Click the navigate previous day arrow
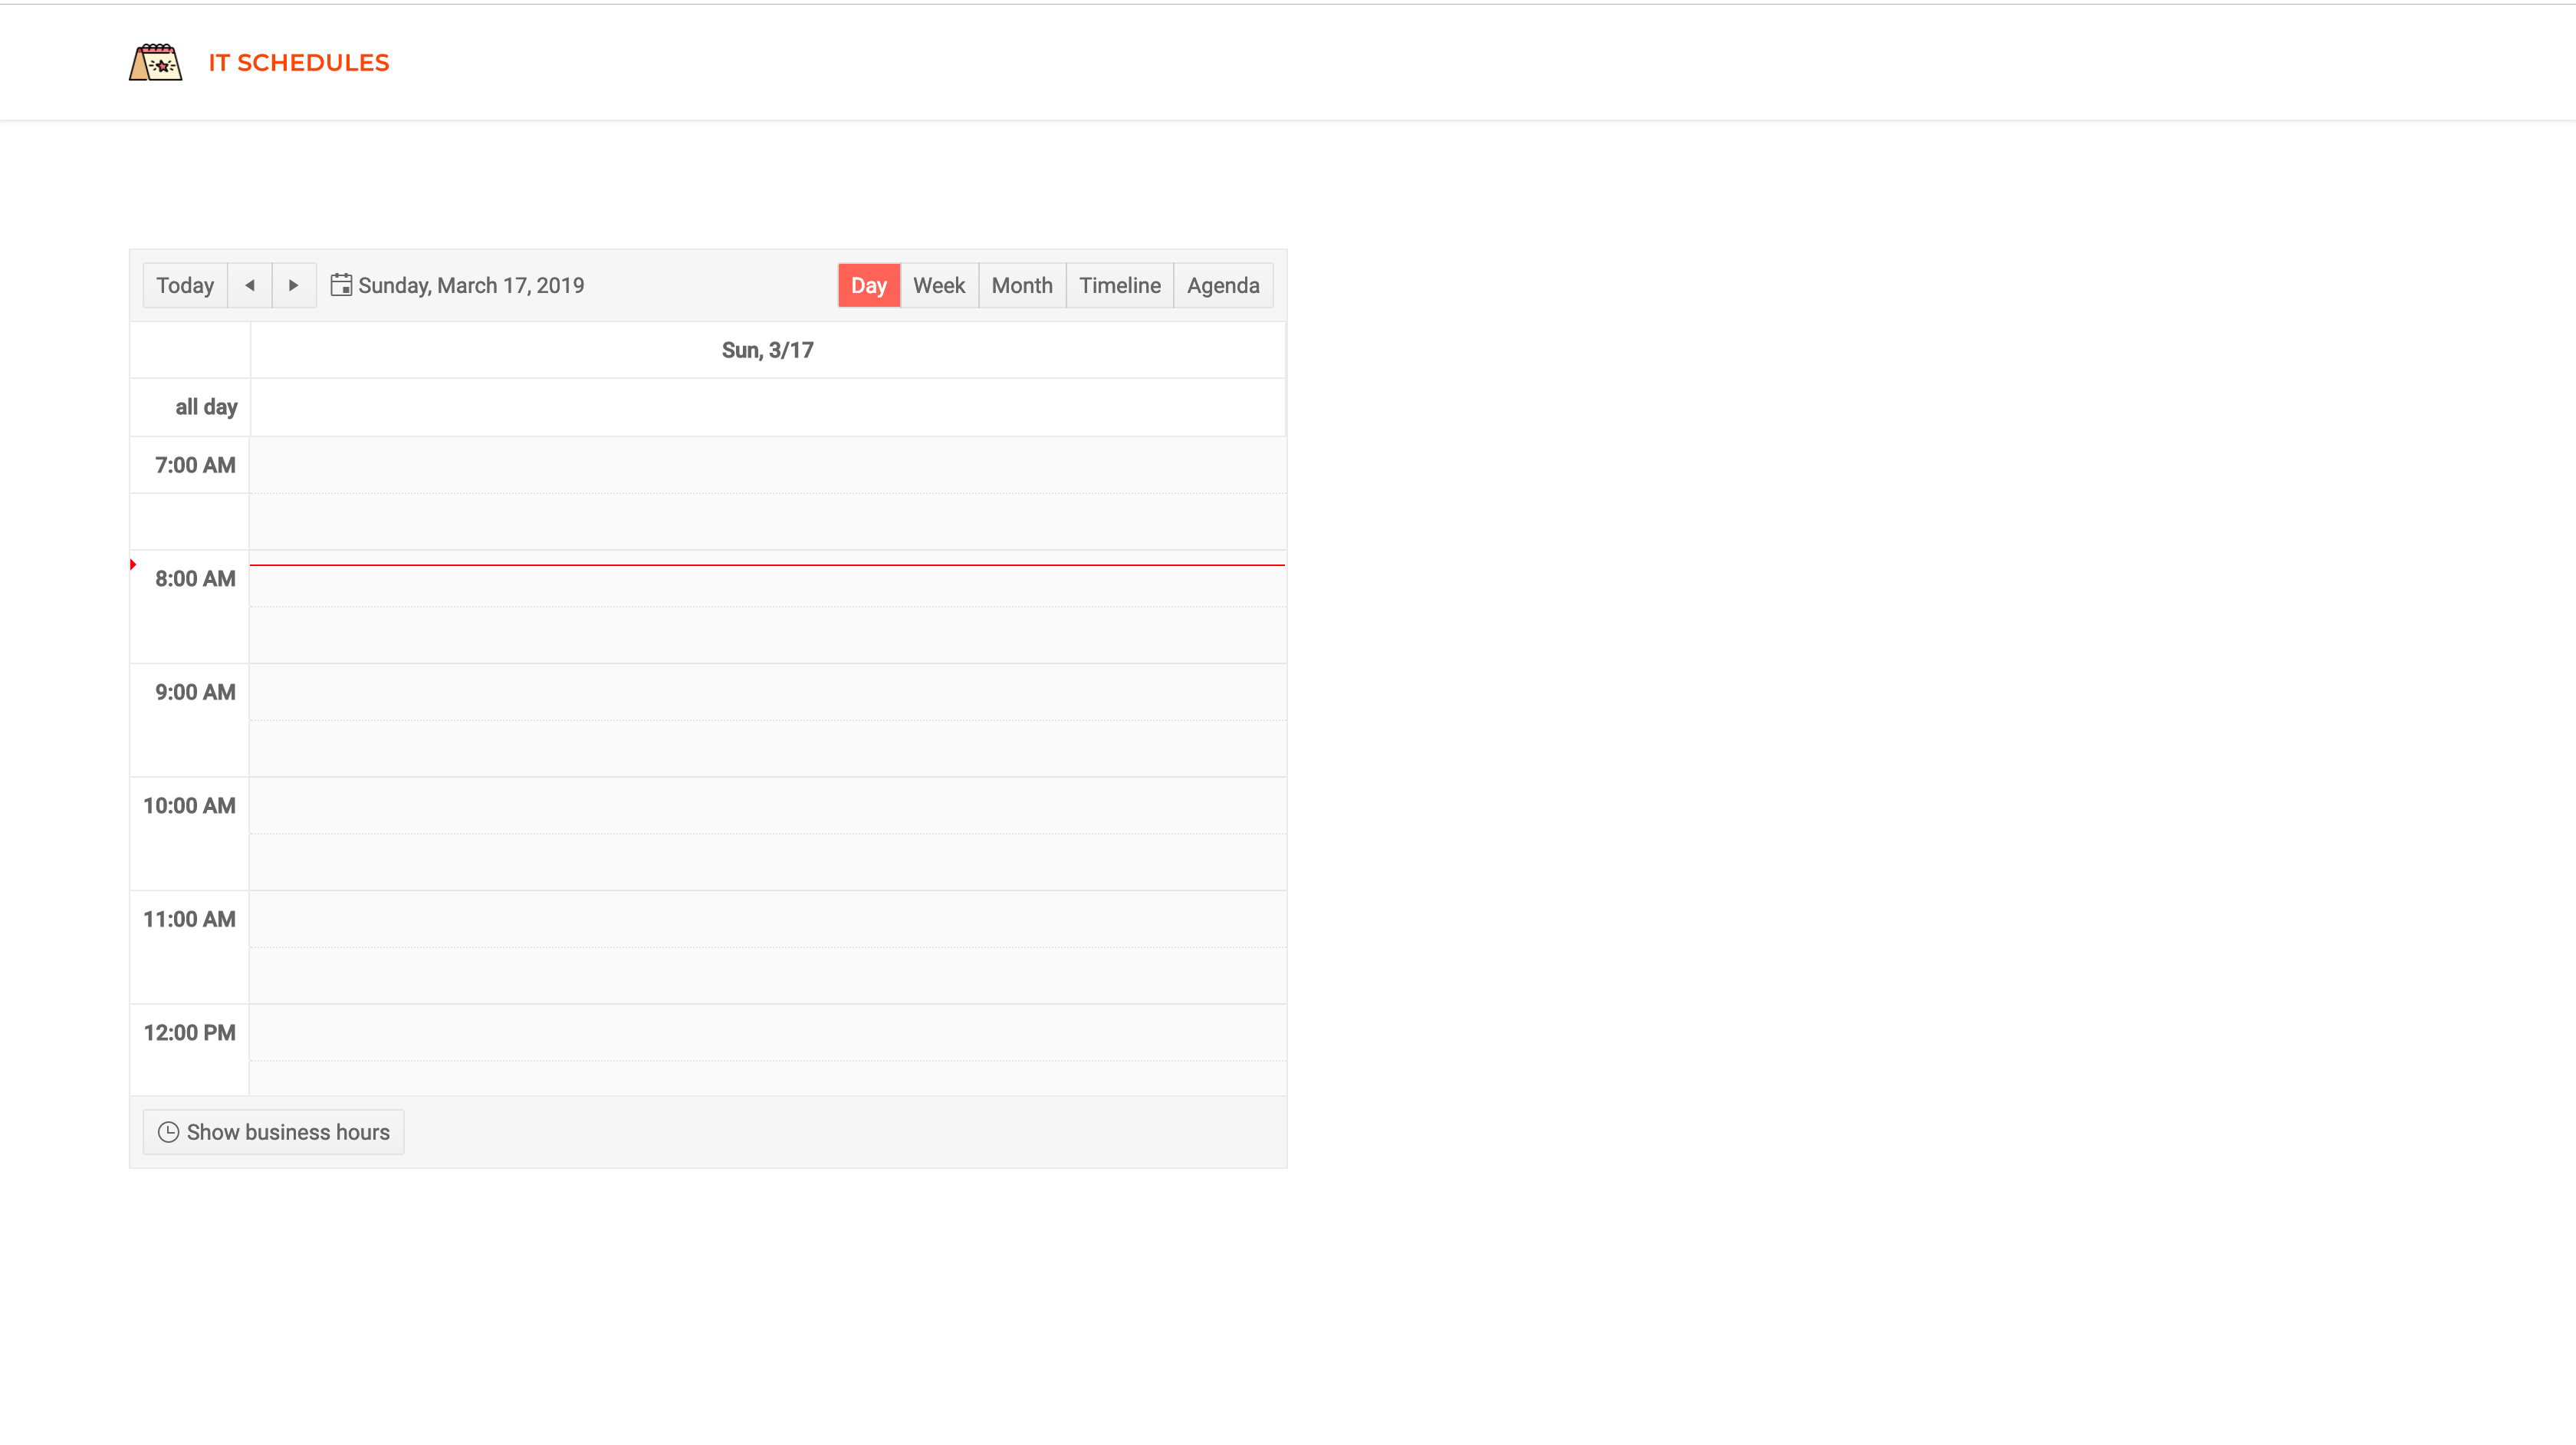2576x1445 pixels. pos(249,285)
